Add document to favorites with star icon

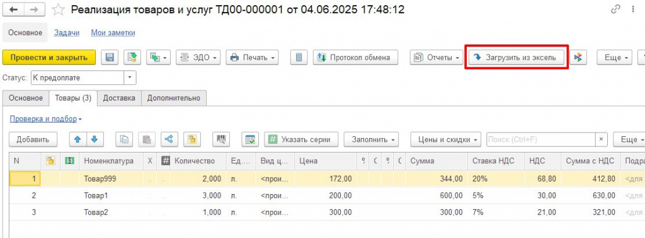click(x=59, y=10)
